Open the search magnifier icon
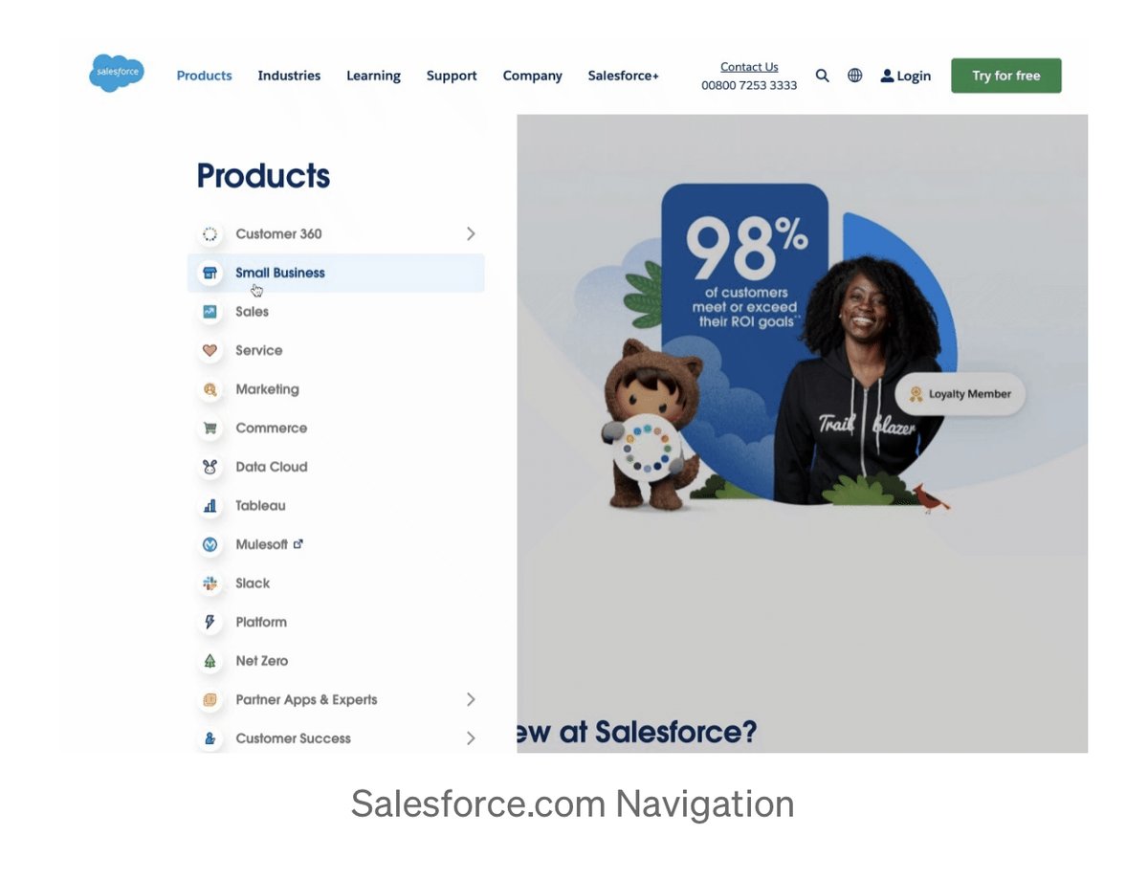 point(822,76)
